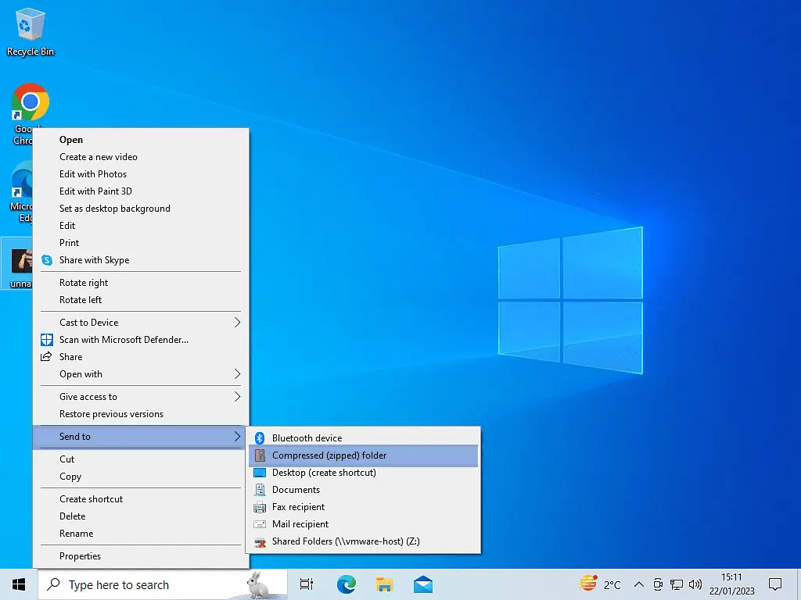Select Edit with Paint 3D
801x600 pixels.
95,191
